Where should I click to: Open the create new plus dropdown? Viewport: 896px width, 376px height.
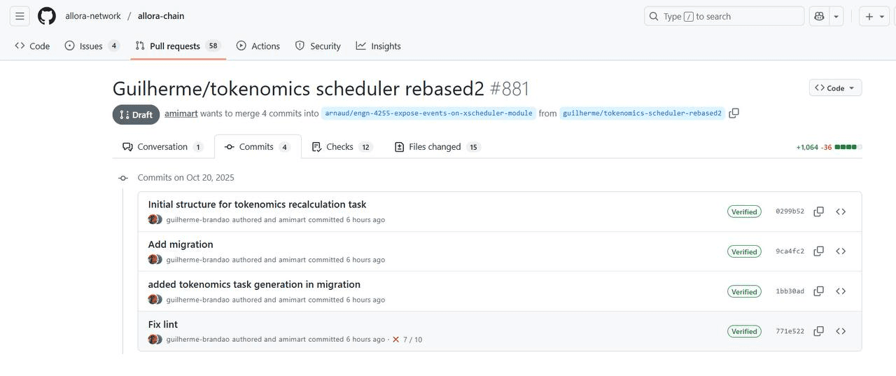(x=874, y=16)
